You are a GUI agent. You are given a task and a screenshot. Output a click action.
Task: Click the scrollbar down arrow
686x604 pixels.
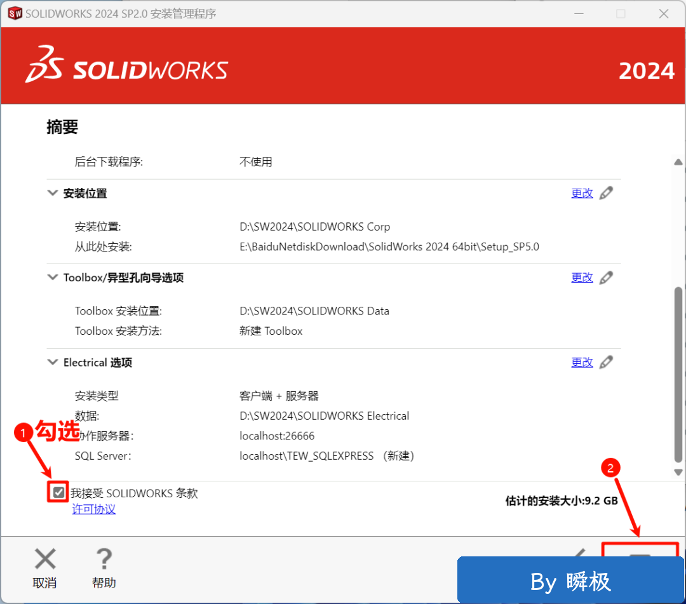(x=678, y=473)
